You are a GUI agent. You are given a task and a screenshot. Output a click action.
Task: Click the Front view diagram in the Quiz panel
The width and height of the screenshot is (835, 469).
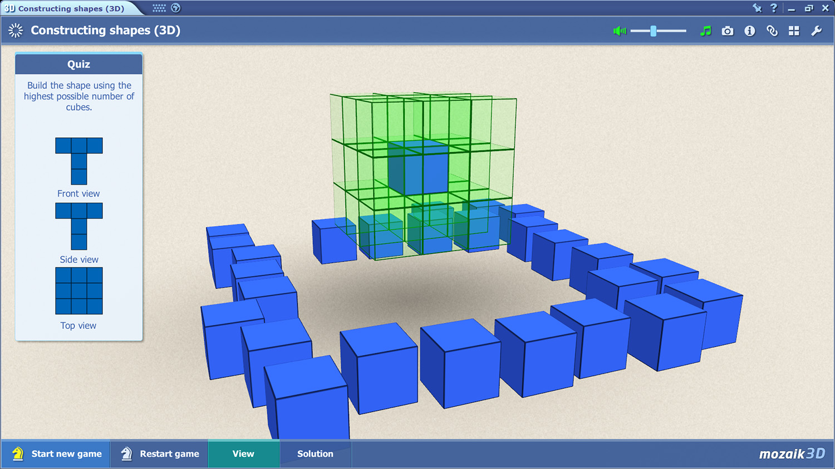tap(78, 161)
